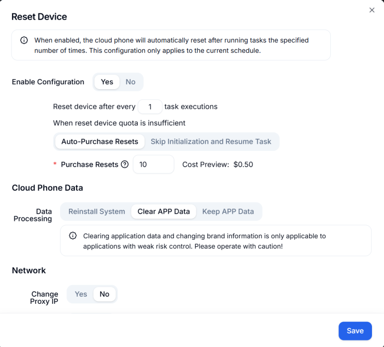The height and width of the screenshot is (347, 384).
Task: Click the required asterisk beside Purchase Resets
Action: click(x=54, y=164)
